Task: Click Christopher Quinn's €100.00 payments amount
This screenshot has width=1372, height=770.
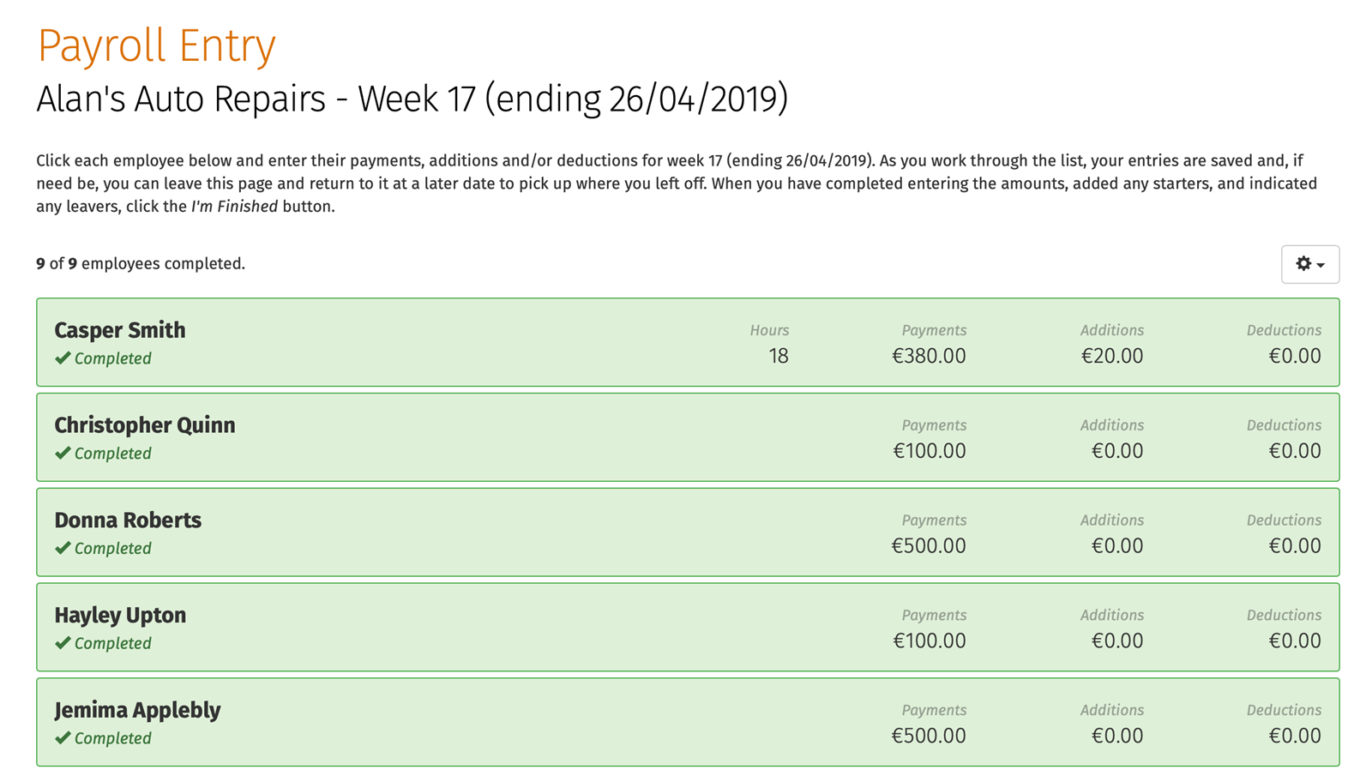Action: (x=930, y=451)
